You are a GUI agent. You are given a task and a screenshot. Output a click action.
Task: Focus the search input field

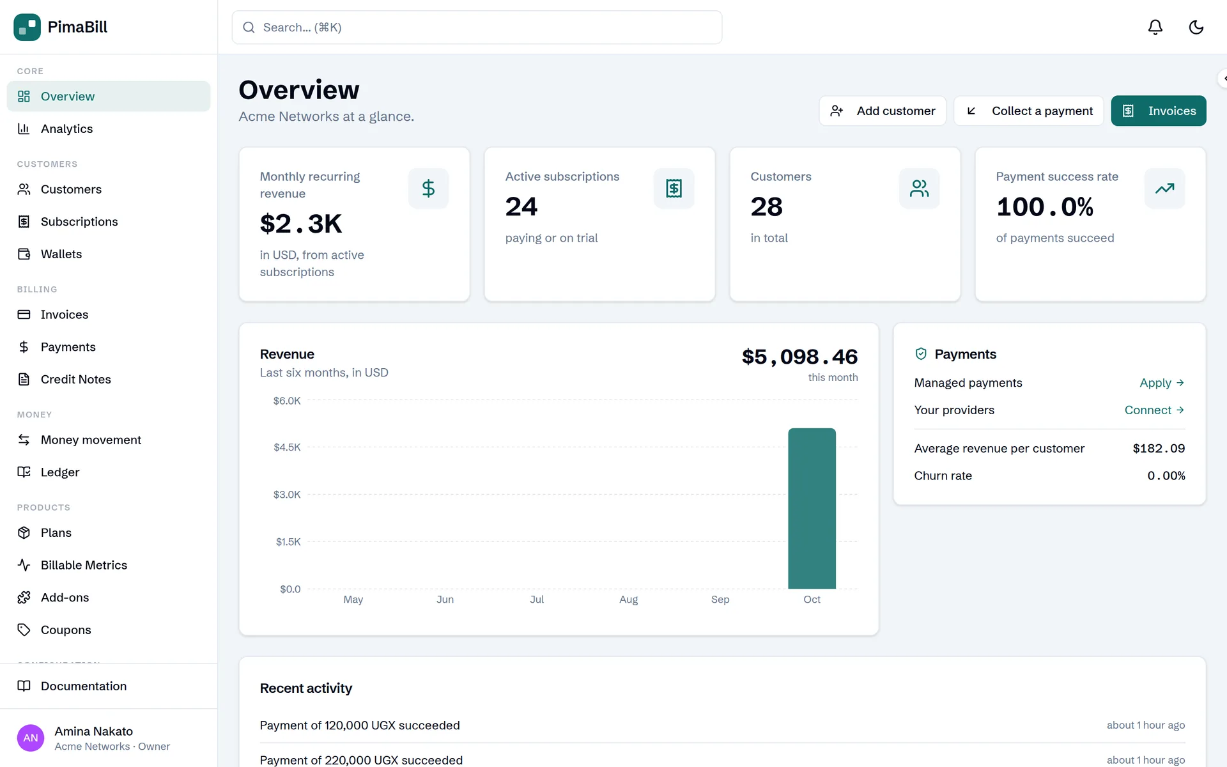[477, 27]
